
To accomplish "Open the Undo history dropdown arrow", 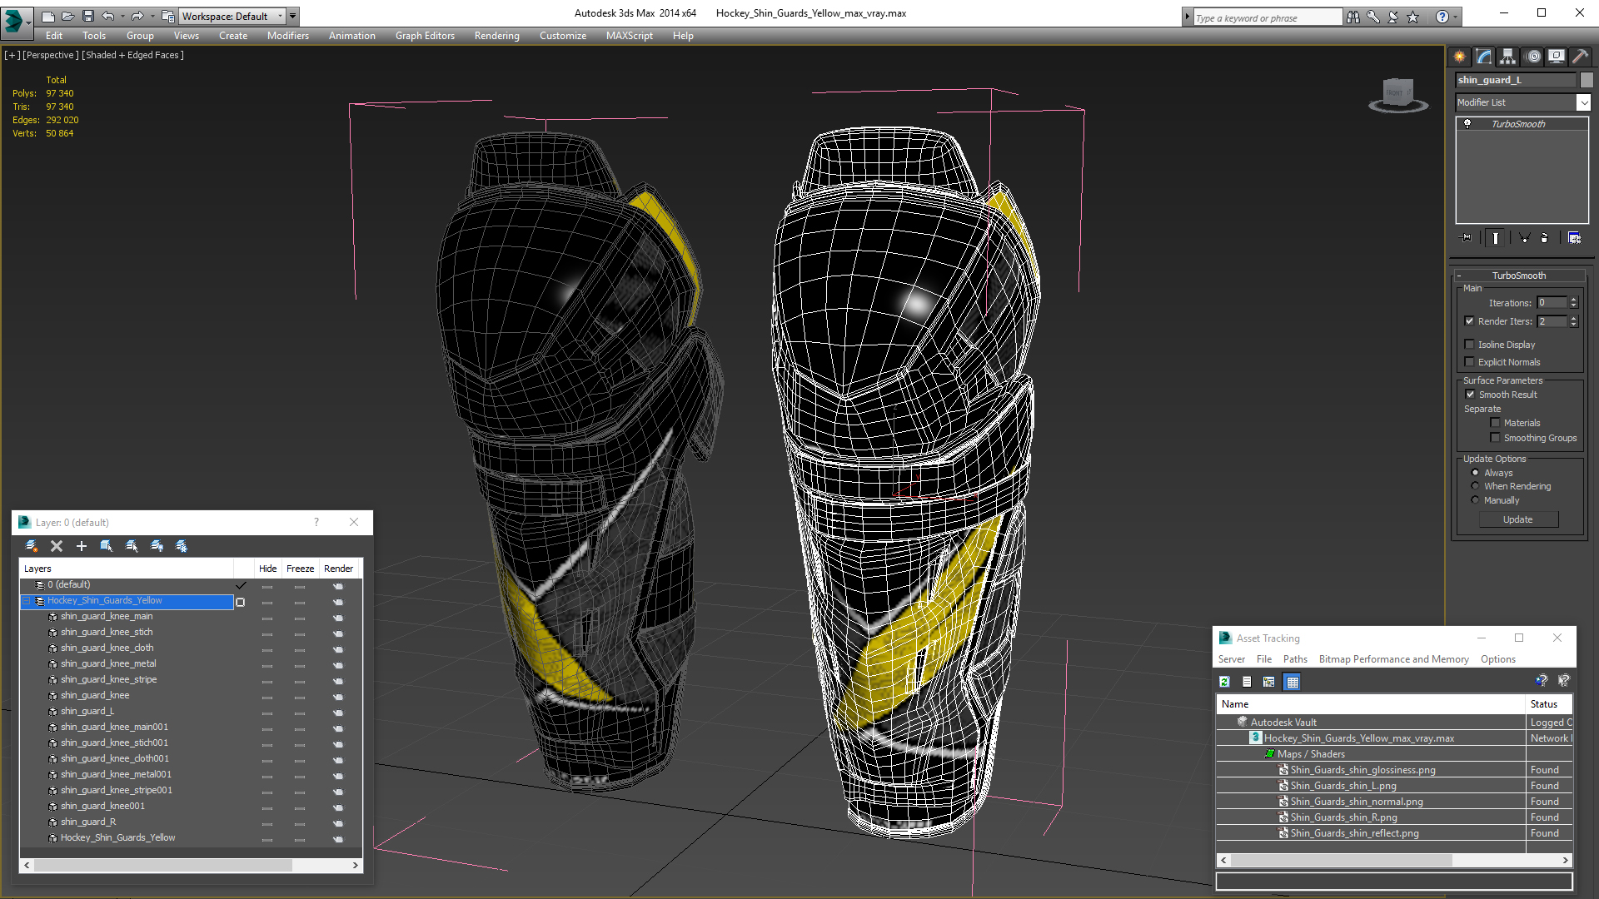I will (121, 16).
